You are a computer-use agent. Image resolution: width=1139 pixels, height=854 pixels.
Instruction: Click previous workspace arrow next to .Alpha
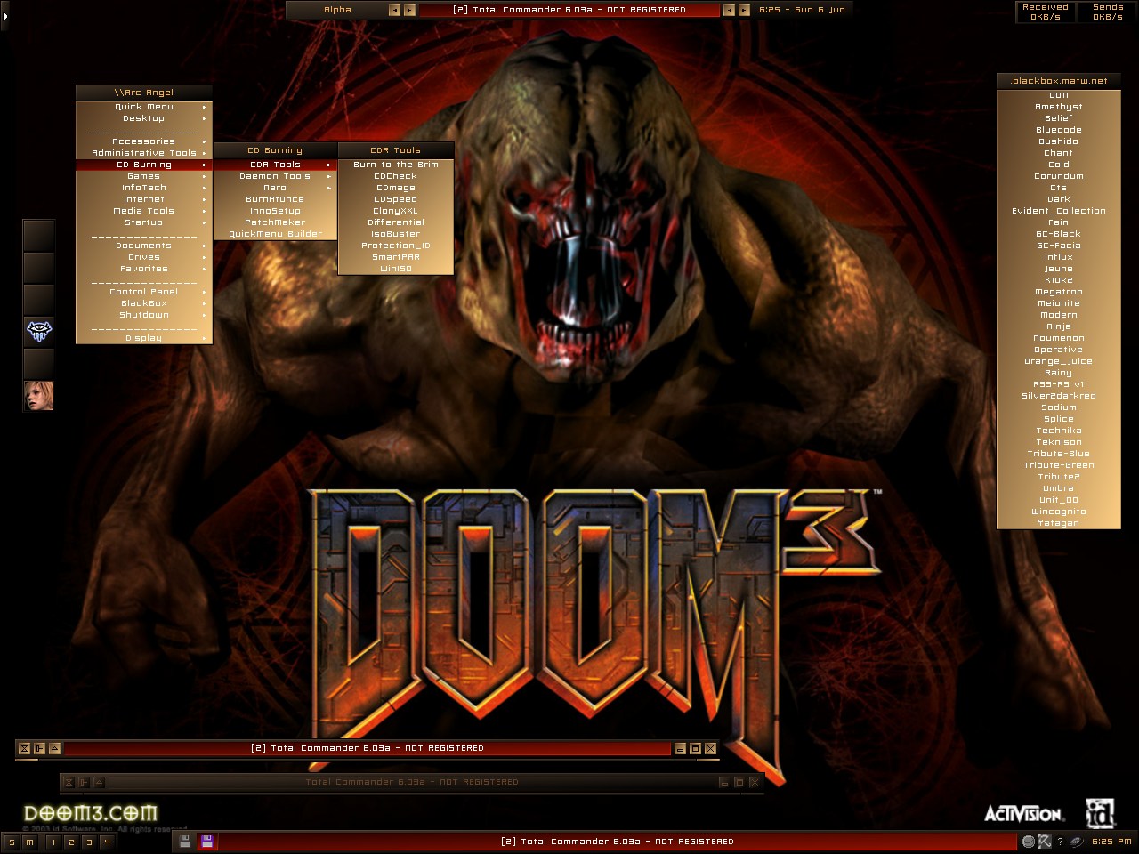coord(394,10)
